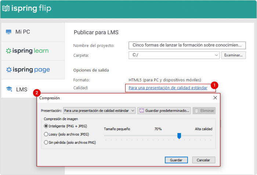The width and height of the screenshot is (257, 175).
Task: Click the Examinar... browse button
Action: pyautogui.click(x=234, y=55)
